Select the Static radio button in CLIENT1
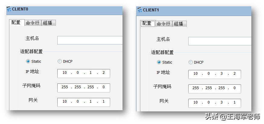264x124 pixels. point(159,62)
